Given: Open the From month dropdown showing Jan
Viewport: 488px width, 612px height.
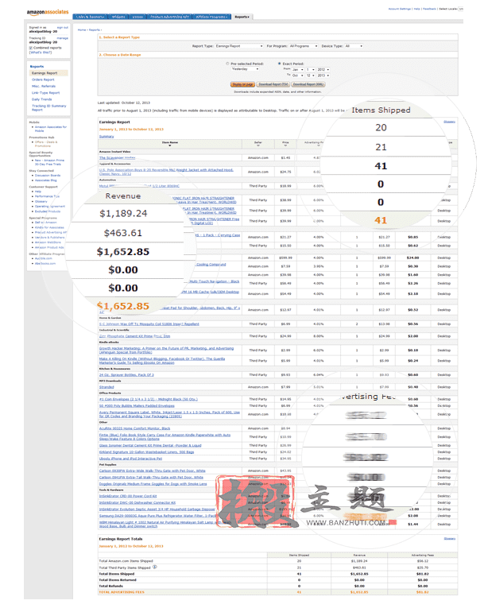Looking at the screenshot, I should point(298,69).
